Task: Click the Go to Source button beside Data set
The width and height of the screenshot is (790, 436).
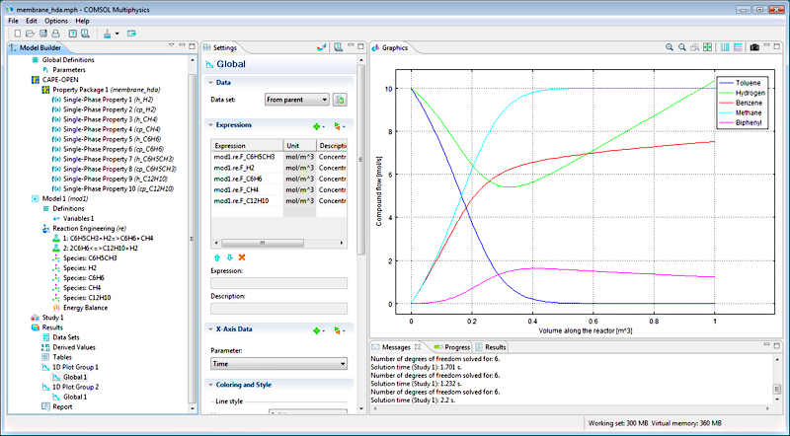Action: [x=339, y=100]
